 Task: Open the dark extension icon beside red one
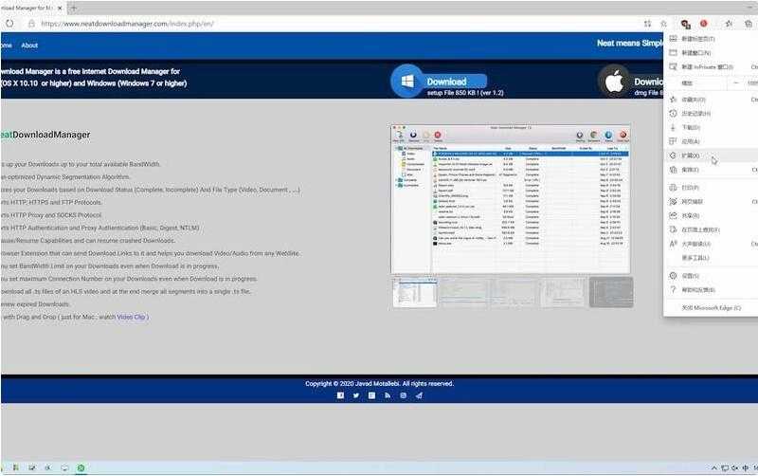[685, 24]
